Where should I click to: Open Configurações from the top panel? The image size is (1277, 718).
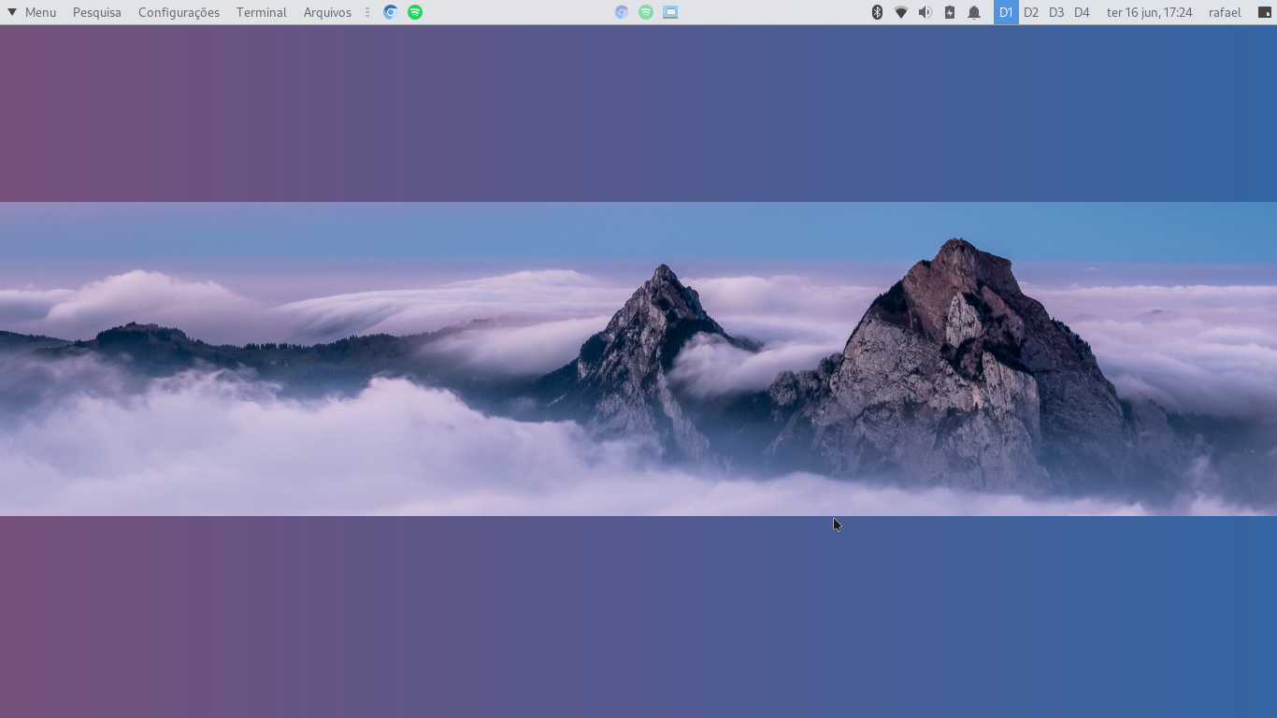[x=179, y=12]
